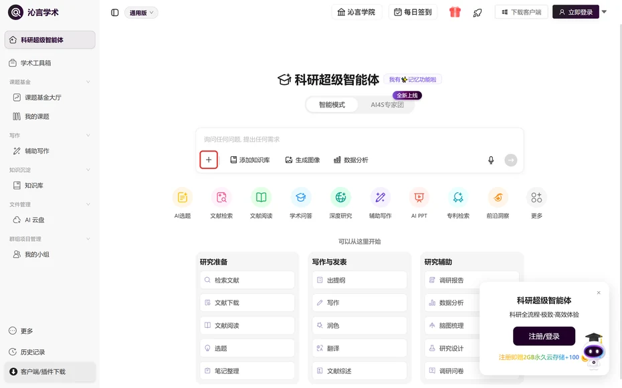Select 科研超级智能体 in sidebar
The width and height of the screenshot is (622, 388).
coord(50,39)
